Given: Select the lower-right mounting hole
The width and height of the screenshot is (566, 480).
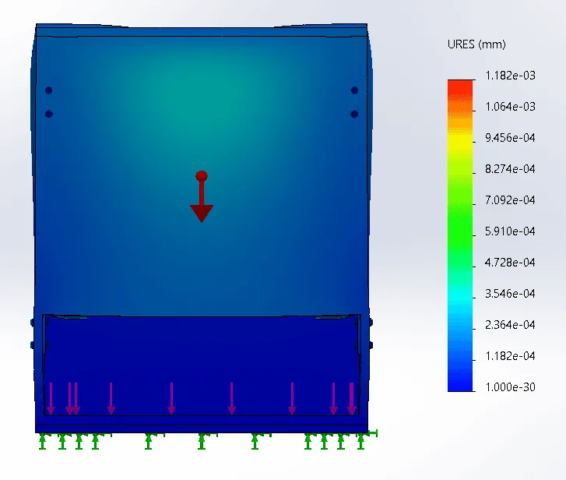Looking at the screenshot, I should (x=354, y=114).
